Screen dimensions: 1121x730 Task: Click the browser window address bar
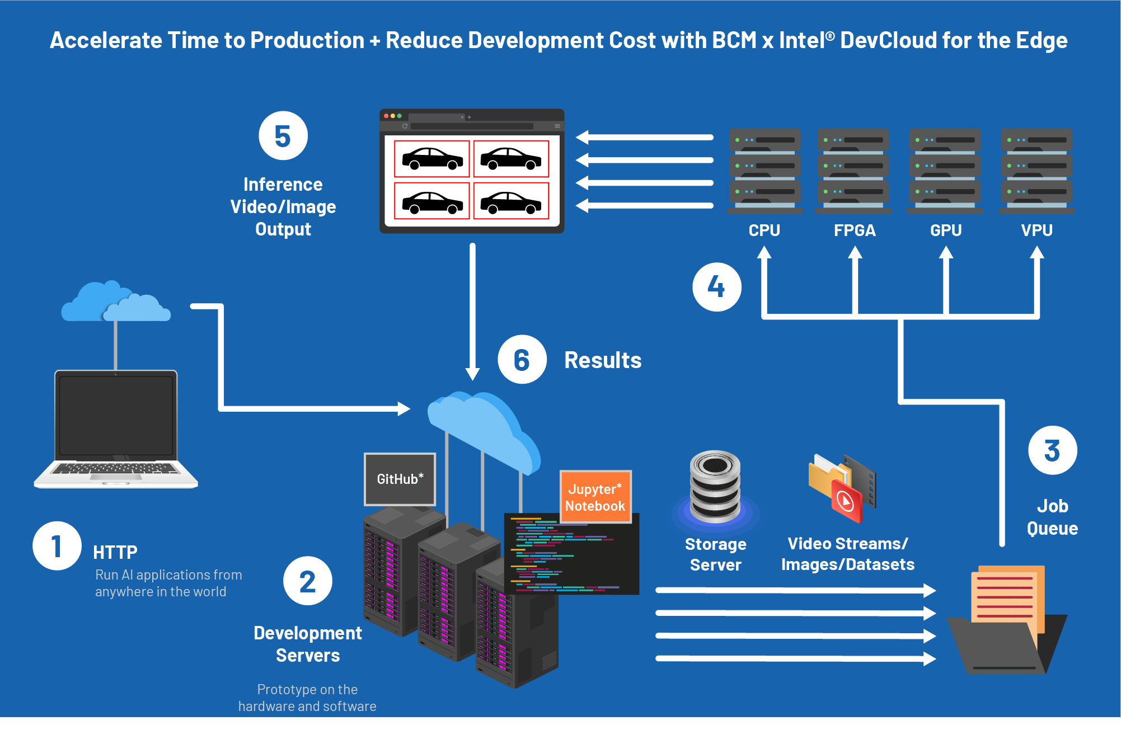click(x=472, y=126)
